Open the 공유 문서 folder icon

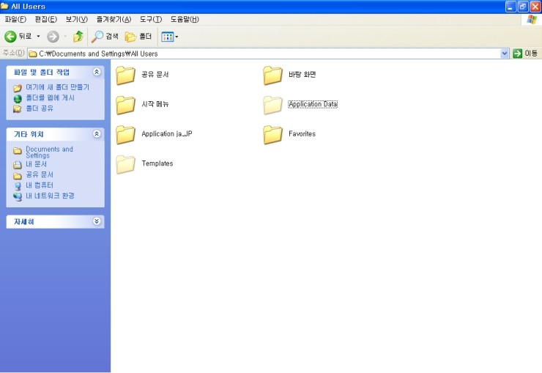click(x=126, y=75)
